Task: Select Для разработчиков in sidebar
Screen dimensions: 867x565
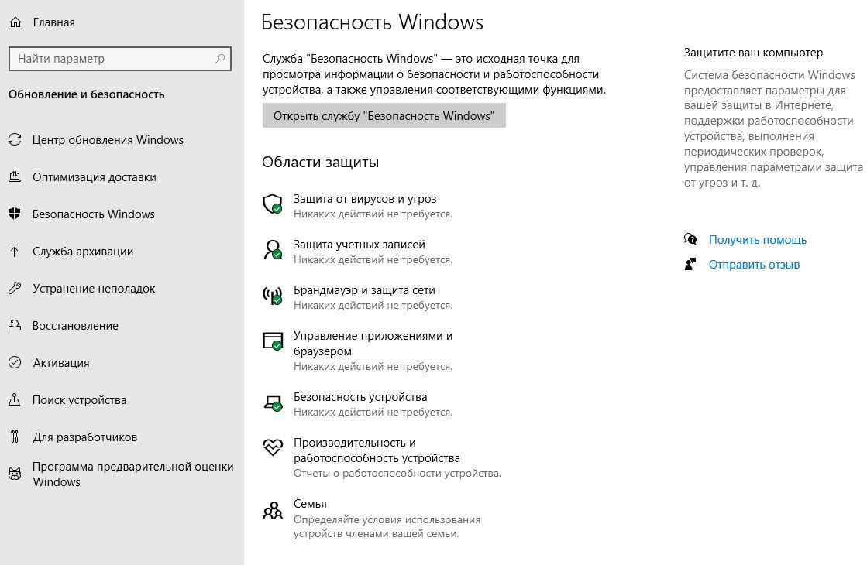Action: 84,437
